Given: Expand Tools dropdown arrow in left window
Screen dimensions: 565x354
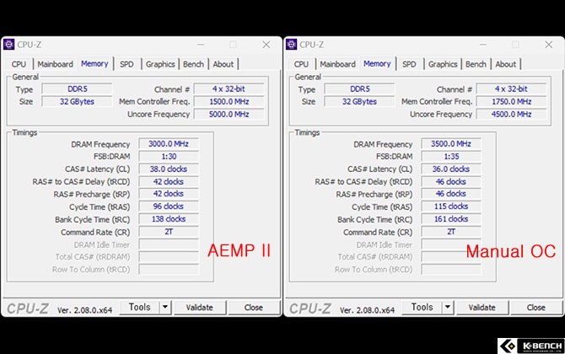Looking at the screenshot, I should [165, 307].
